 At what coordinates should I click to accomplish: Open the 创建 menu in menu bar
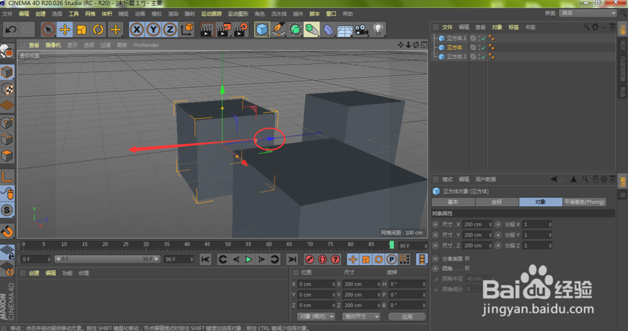pos(40,14)
